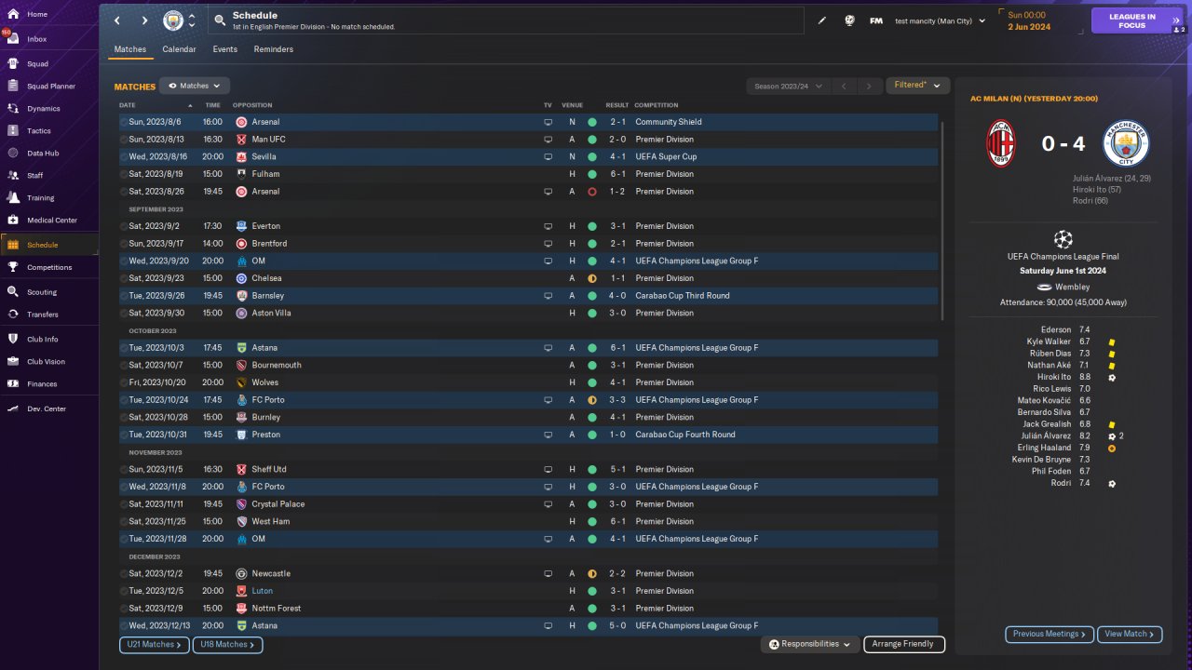Click Manchester City crest in match panel

(1127, 144)
